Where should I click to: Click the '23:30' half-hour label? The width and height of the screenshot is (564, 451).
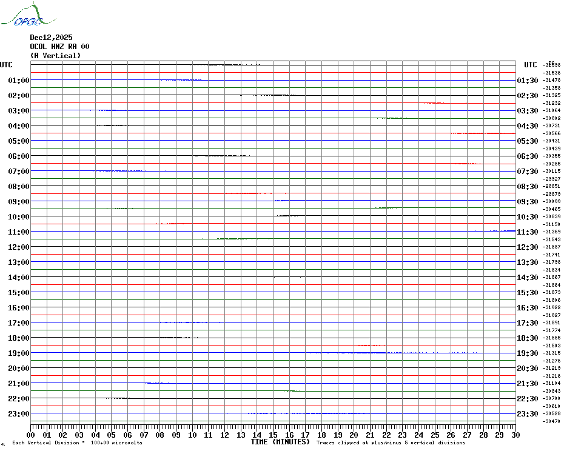528,413
